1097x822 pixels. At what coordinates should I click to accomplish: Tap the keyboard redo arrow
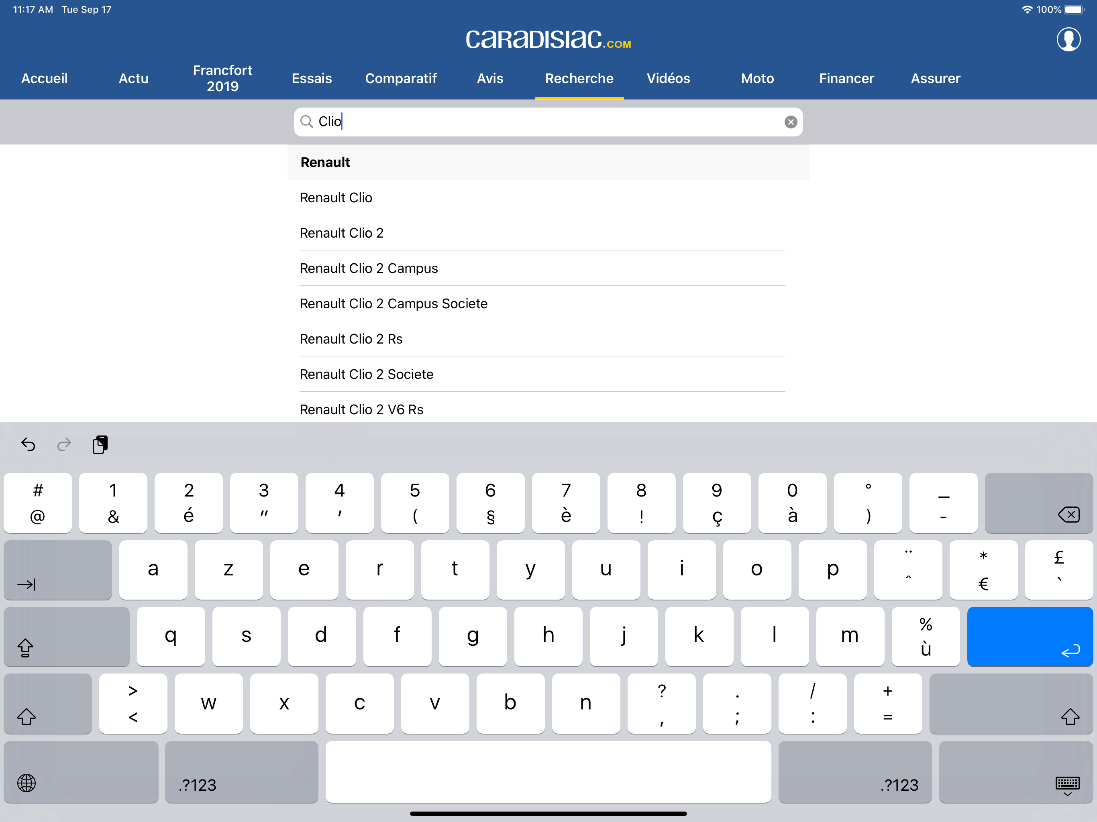click(64, 445)
